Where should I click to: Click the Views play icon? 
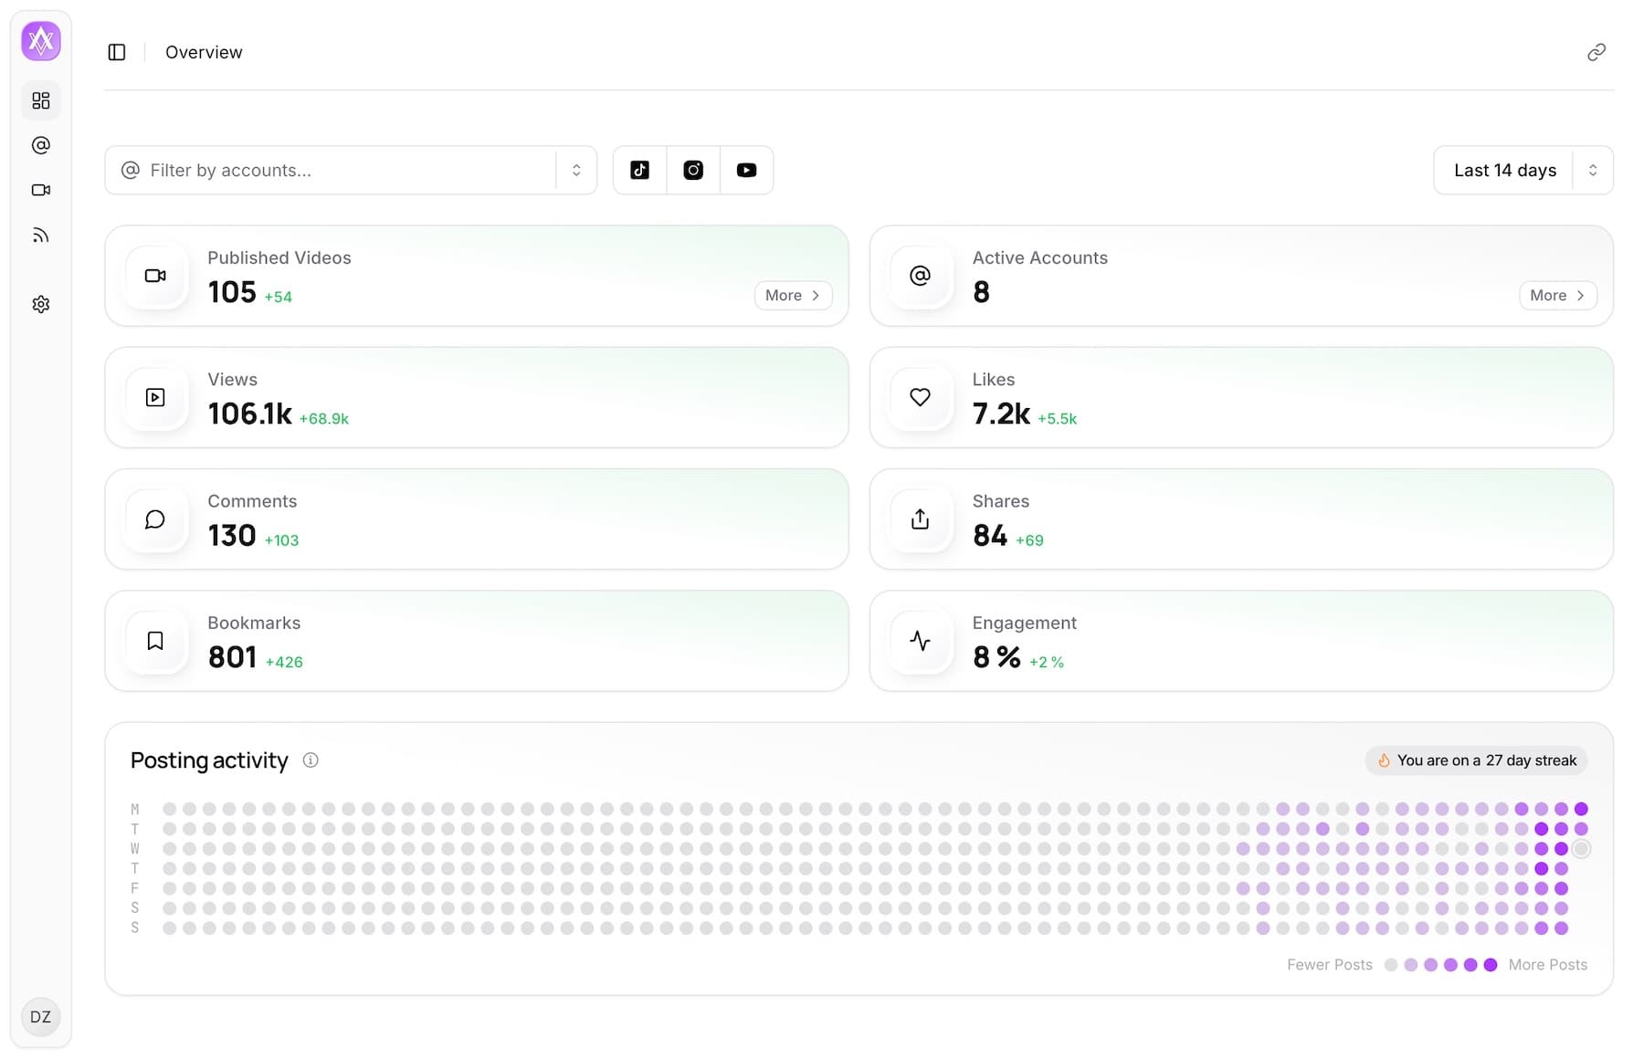pyautogui.click(x=155, y=397)
